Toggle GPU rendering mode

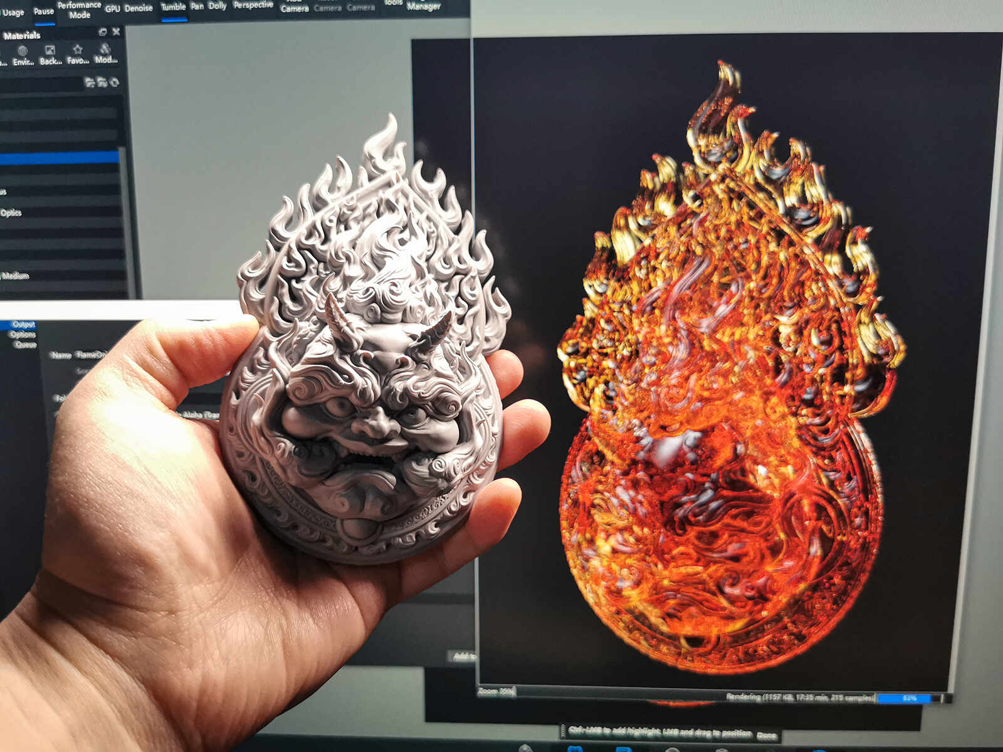113,9
